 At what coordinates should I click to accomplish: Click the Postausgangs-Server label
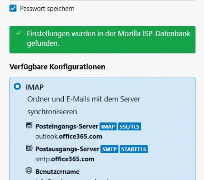(67, 149)
